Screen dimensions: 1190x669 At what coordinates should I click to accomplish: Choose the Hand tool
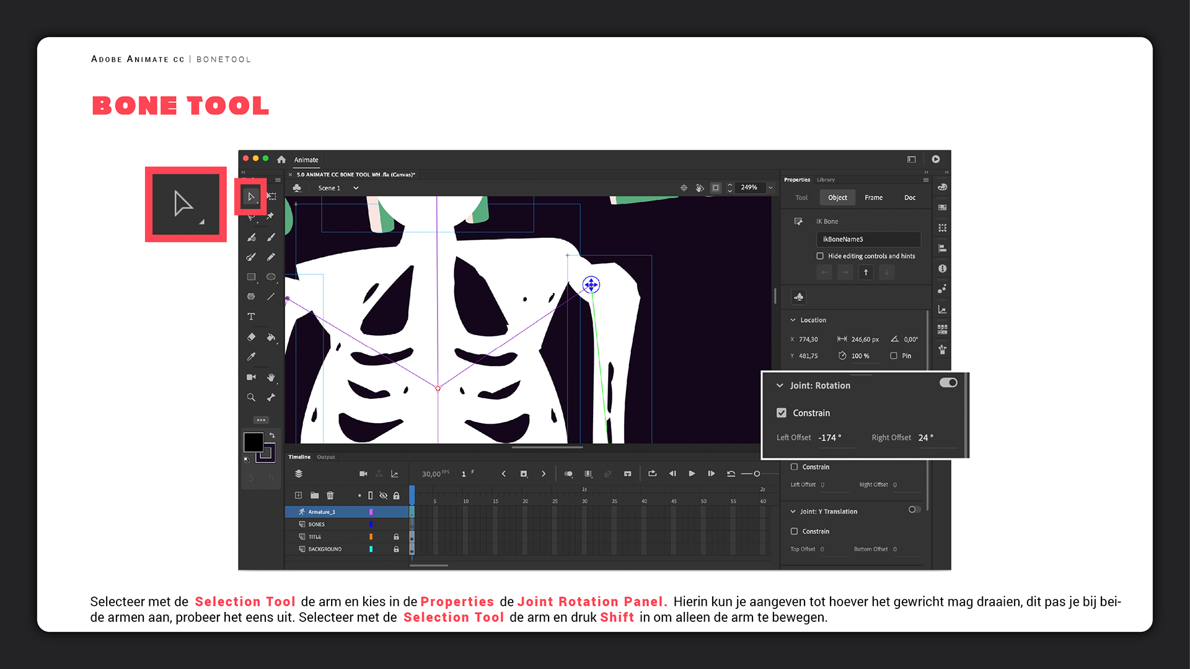point(271,377)
